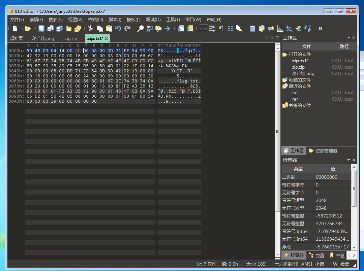364x271 pixels.
Task: Create a new file with the toolbar icon
Action: (x=15, y=29)
